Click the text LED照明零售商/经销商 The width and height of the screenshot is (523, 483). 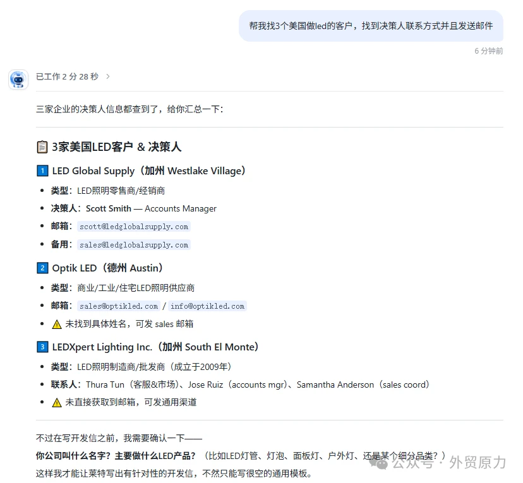tap(121, 191)
